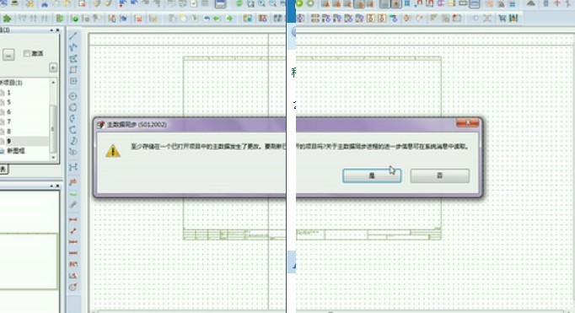The height and width of the screenshot is (313, 575).
Task: Select page 5 in the page tree
Action: click(8, 102)
